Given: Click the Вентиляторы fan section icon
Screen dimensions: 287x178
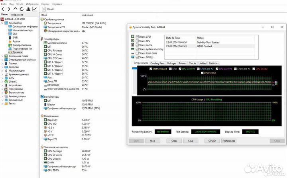Looking at the screenshot, I should 42,97.
